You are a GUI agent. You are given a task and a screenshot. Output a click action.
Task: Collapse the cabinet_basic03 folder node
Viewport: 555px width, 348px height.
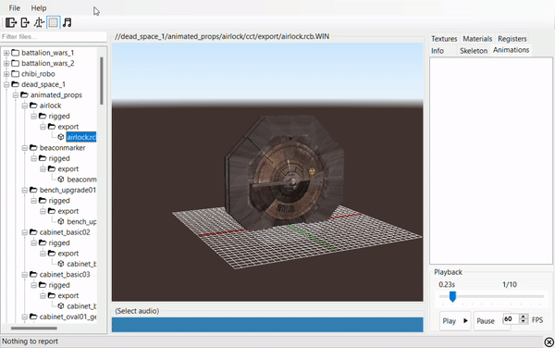tap(24, 275)
